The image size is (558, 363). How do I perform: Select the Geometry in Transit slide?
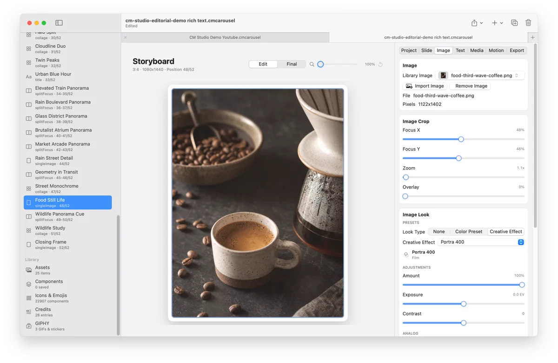point(68,175)
